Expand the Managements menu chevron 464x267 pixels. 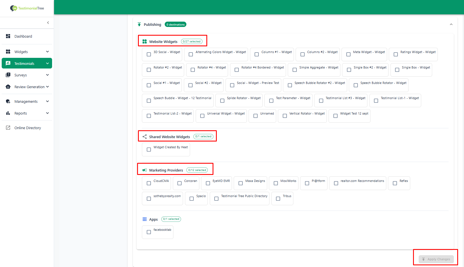click(x=48, y=101)
